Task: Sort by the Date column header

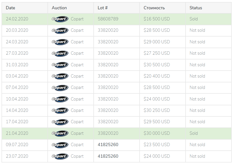Action: (10, 8)
